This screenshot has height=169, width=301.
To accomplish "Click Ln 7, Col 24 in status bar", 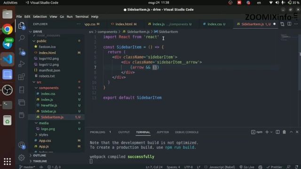I will click(154, 167).
